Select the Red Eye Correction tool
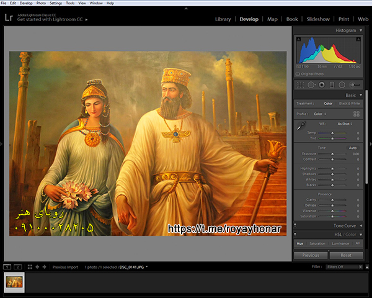The height and width of the screenshot is (298, 372). tap(322, 84)
